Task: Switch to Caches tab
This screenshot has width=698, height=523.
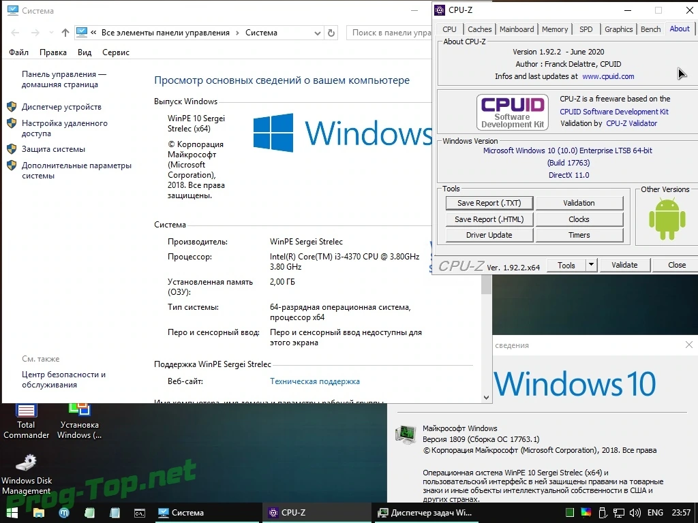Action: pyautogui.click(x=479, y=29)
